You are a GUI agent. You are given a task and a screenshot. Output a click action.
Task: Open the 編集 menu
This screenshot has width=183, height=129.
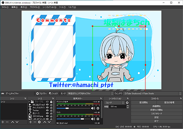tap(15, 7)
